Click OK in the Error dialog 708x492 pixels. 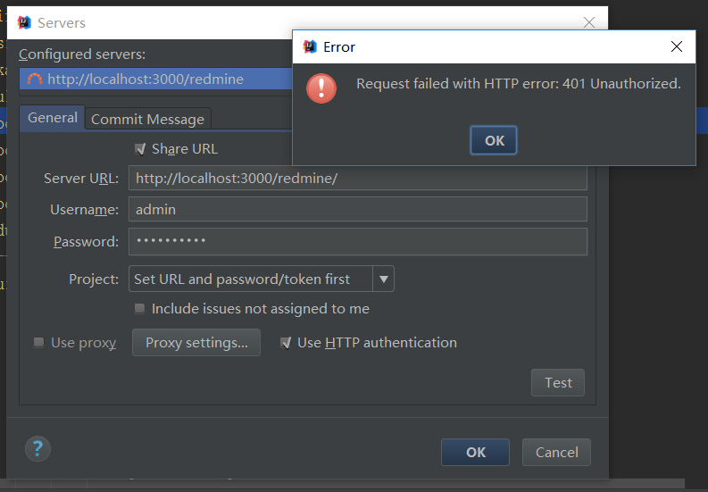tap(494, 140)
